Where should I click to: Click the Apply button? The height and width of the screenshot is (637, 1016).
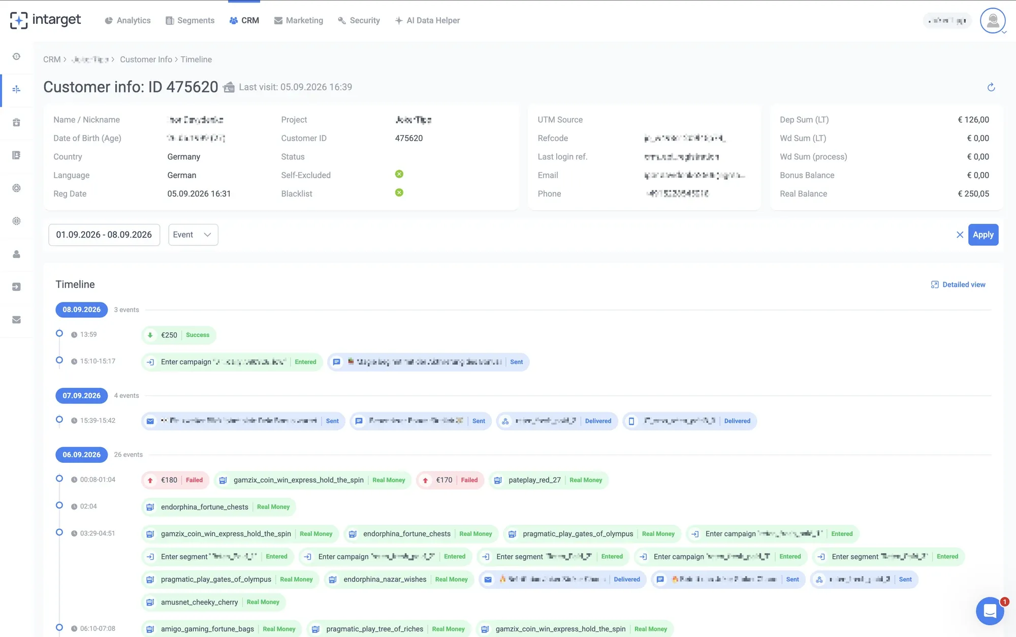(x=983, y=234)
